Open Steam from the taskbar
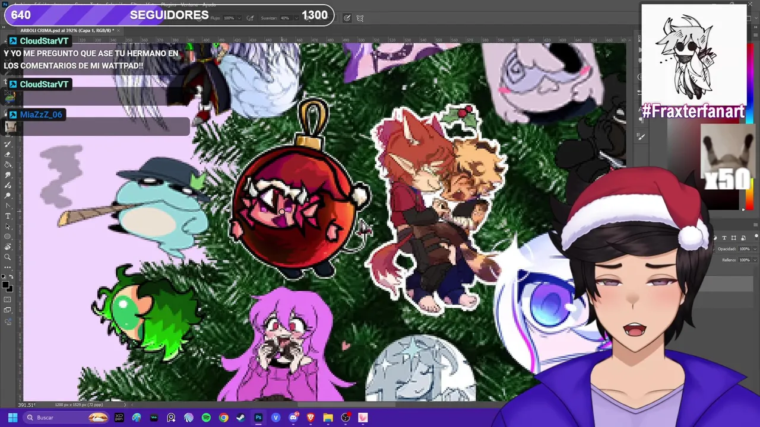760x427 pixels. coord(240,418)
